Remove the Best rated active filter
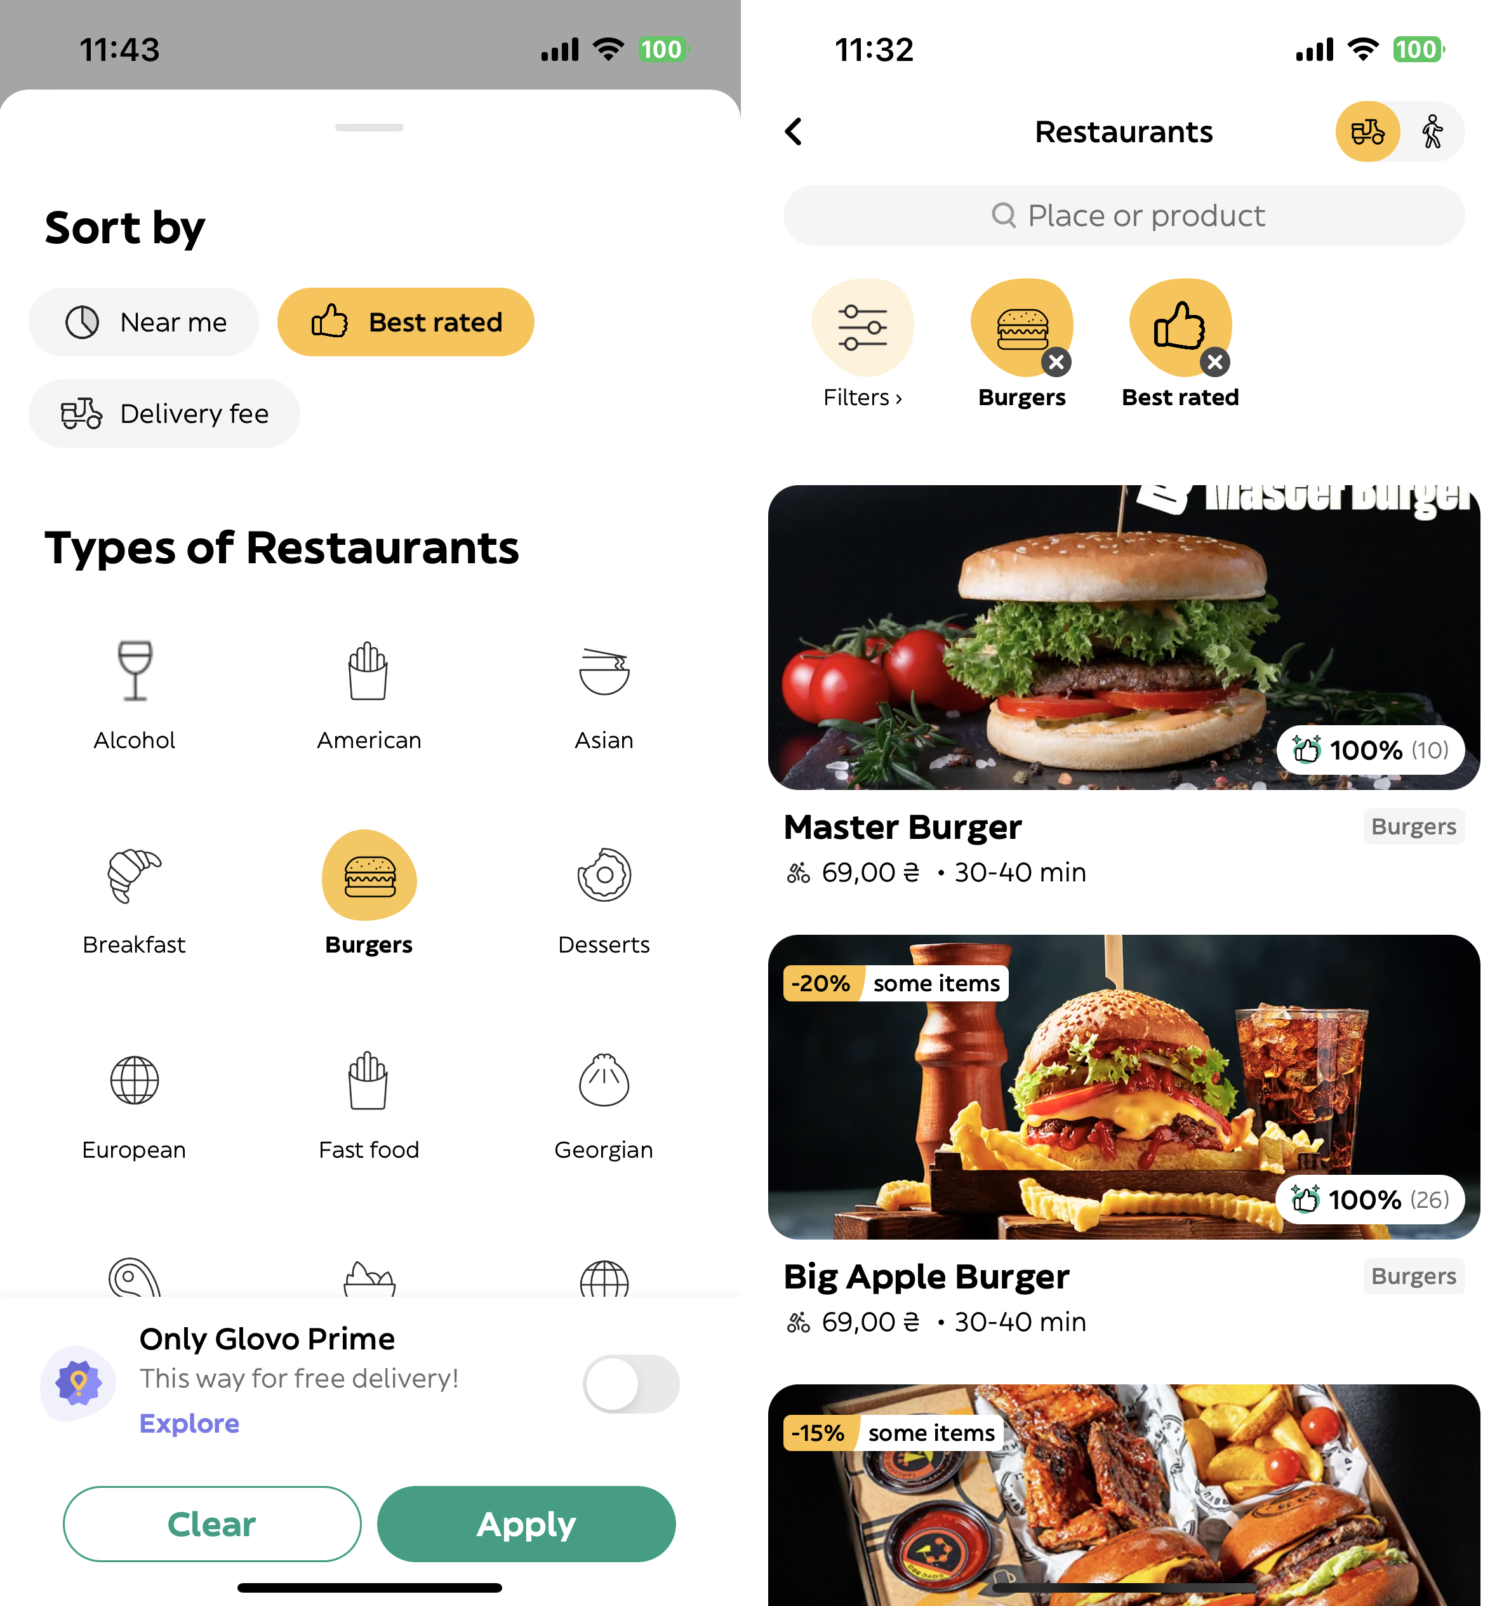Image resolution: width=1490 pixels, height=1606 pixels. [x=1213, y=361]
